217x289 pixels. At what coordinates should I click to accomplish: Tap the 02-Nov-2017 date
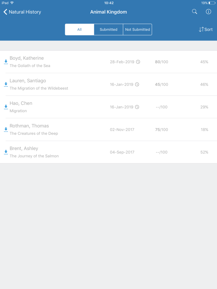(122, 130)
